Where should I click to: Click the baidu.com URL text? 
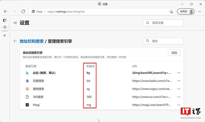(152, 81)
